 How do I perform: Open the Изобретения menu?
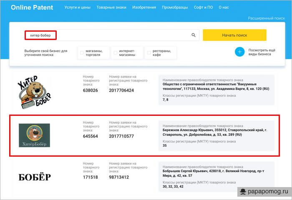144,7
